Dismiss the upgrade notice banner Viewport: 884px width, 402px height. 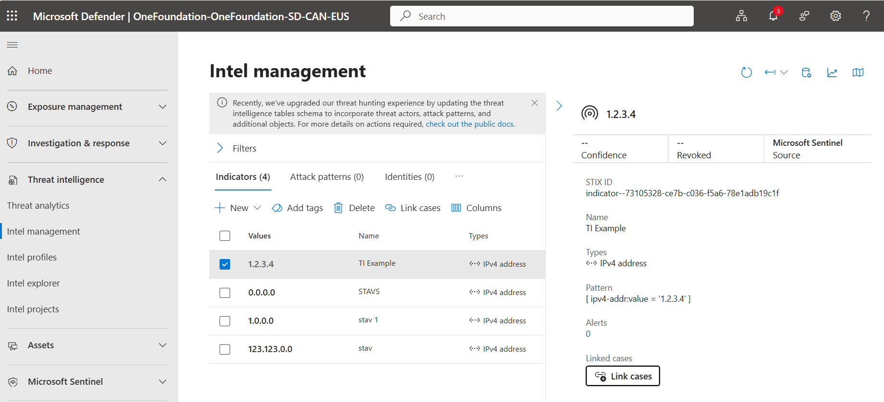[535, 103]
